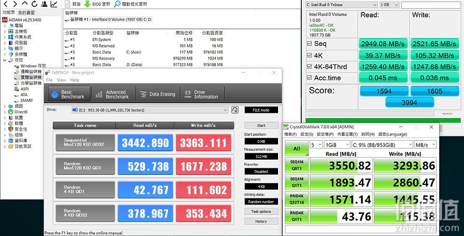Select ATA under storage tree
The height and width of the screenshot is (236, 464).
click(x=21, y=95)
